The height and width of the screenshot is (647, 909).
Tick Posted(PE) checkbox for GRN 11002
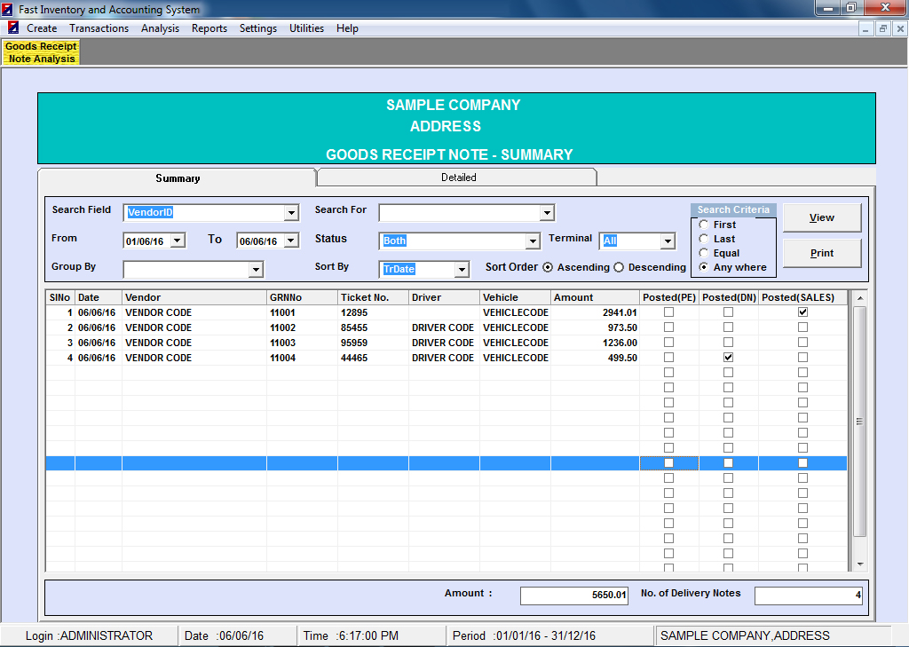click(668, 327)
